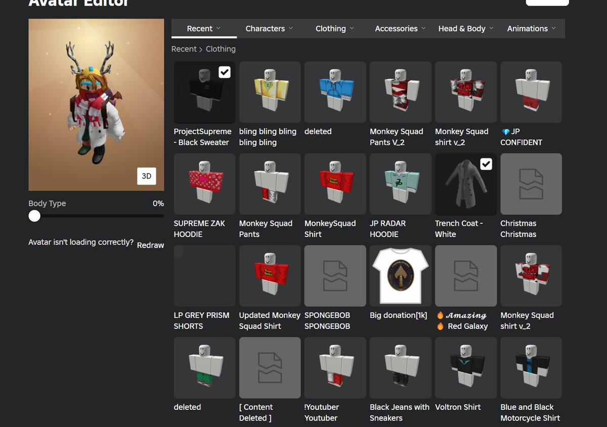Open the Head & Body tab
Viewport: 607px width, 427px height.
click(x=466, y=28)
